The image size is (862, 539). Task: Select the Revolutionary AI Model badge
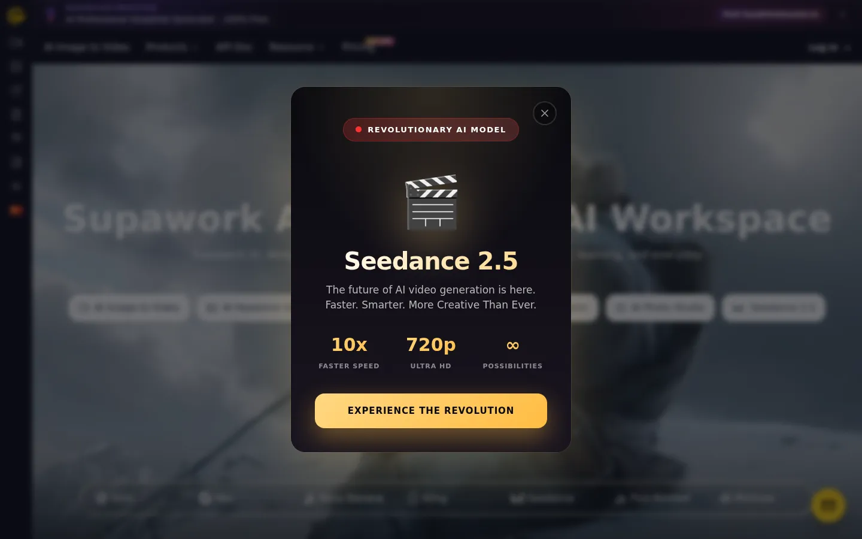431,129
